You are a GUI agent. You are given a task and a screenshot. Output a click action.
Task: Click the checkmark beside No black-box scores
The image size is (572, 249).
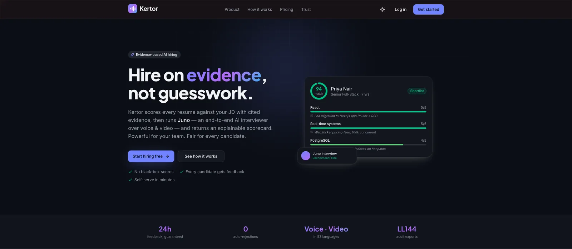130,172
